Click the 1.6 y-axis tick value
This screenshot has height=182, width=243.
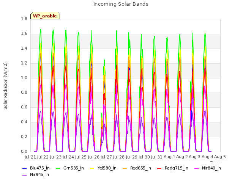click(x=24, y=34)
